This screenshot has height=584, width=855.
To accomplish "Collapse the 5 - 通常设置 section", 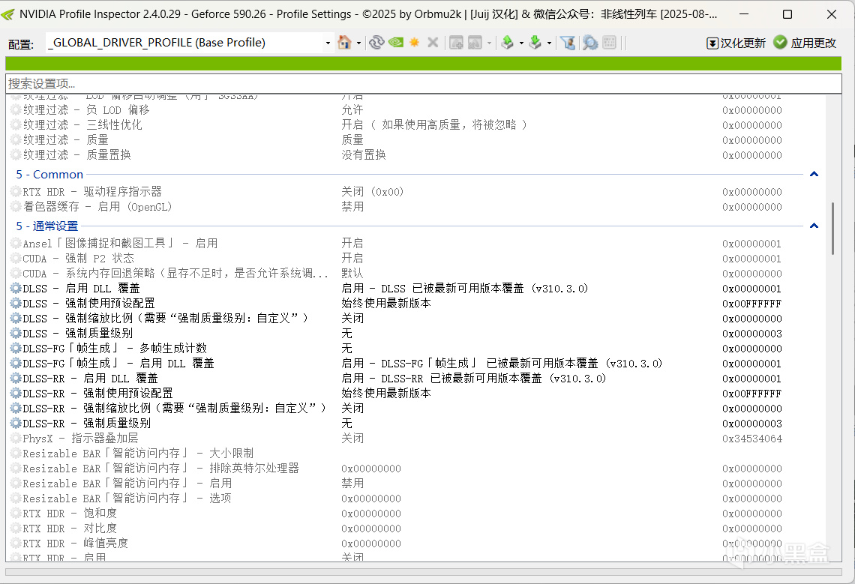I will [814, 226].
